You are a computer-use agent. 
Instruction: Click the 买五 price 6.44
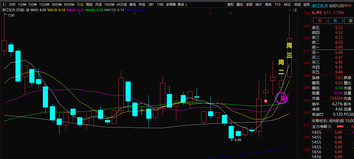pyautogui.click(x=339, y=72)
